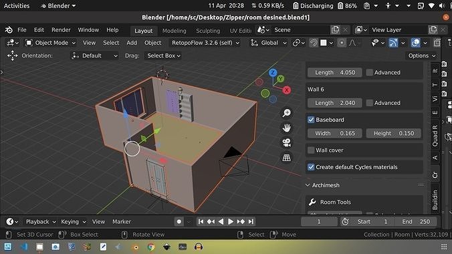Screen dimensions: 452x254
Task: Collapse the Archimesh panel
Action: (308, 185)
